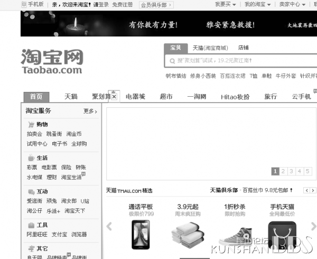
Task: Switch to banner slide 3
Action: pyautogui.click(x=291, y=171)
